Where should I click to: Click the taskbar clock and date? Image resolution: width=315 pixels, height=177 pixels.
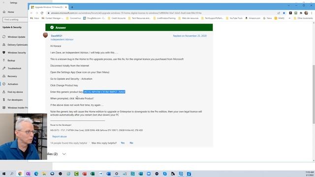pos(310,174)
